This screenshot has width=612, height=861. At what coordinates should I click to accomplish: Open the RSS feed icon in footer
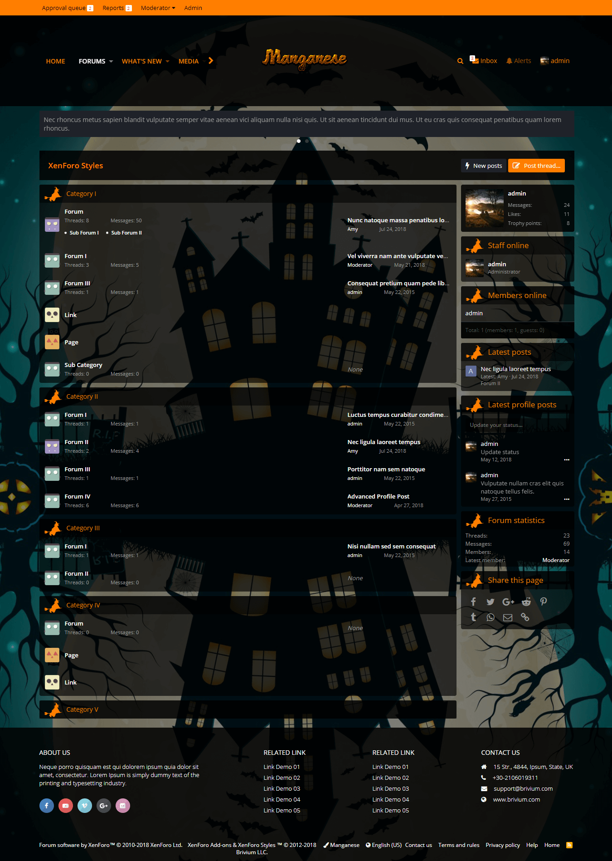[x=569, y=845]
